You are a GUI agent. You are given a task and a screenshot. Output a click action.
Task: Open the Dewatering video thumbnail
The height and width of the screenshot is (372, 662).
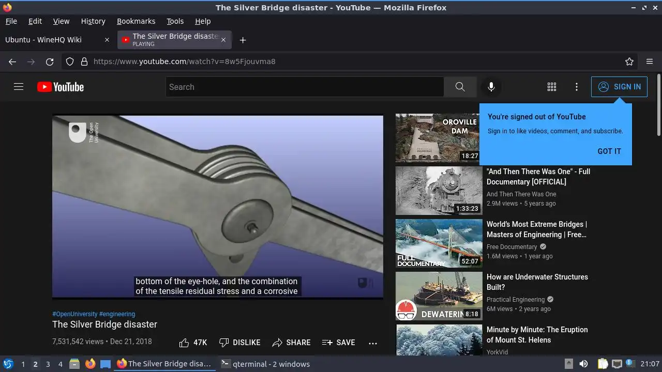(x=439, y=296)
